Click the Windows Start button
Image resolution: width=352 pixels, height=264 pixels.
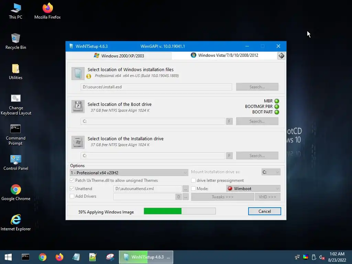pyautogui.click(x=8, y=257)
